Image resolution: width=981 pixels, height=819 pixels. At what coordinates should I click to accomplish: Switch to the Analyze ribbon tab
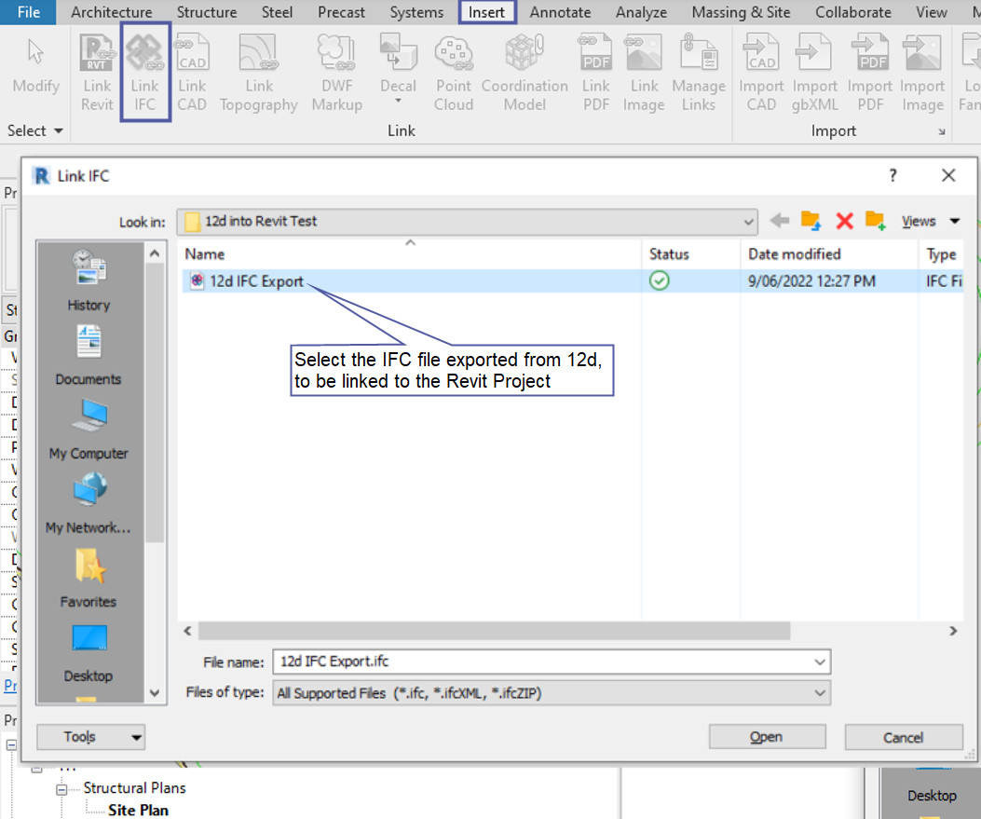(641, 12)
